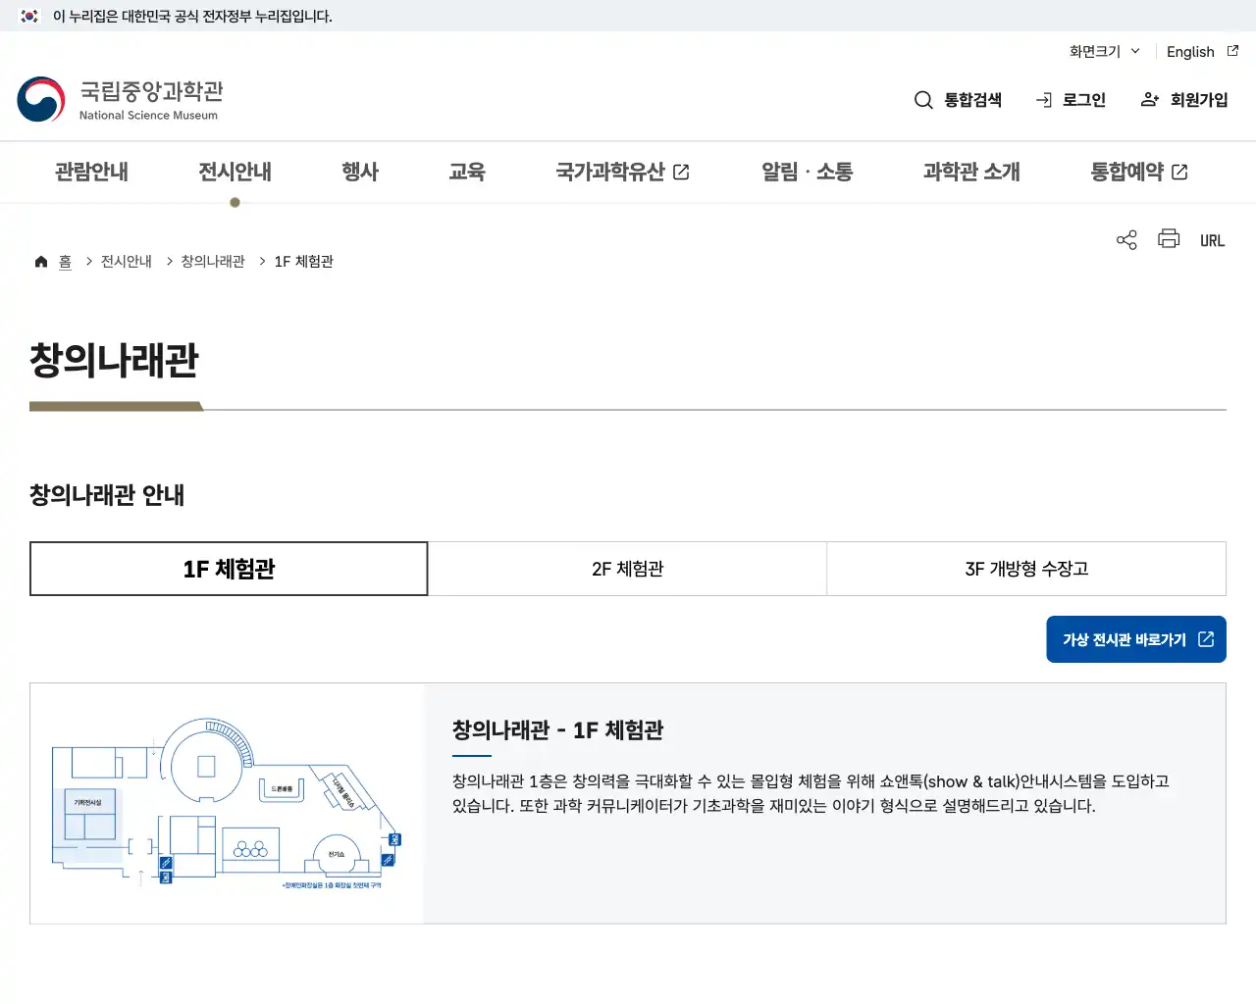Expand the 알림·소통 navigation menu
The height and width of the screenshot is (1004, 1256).
coord(806,172)
